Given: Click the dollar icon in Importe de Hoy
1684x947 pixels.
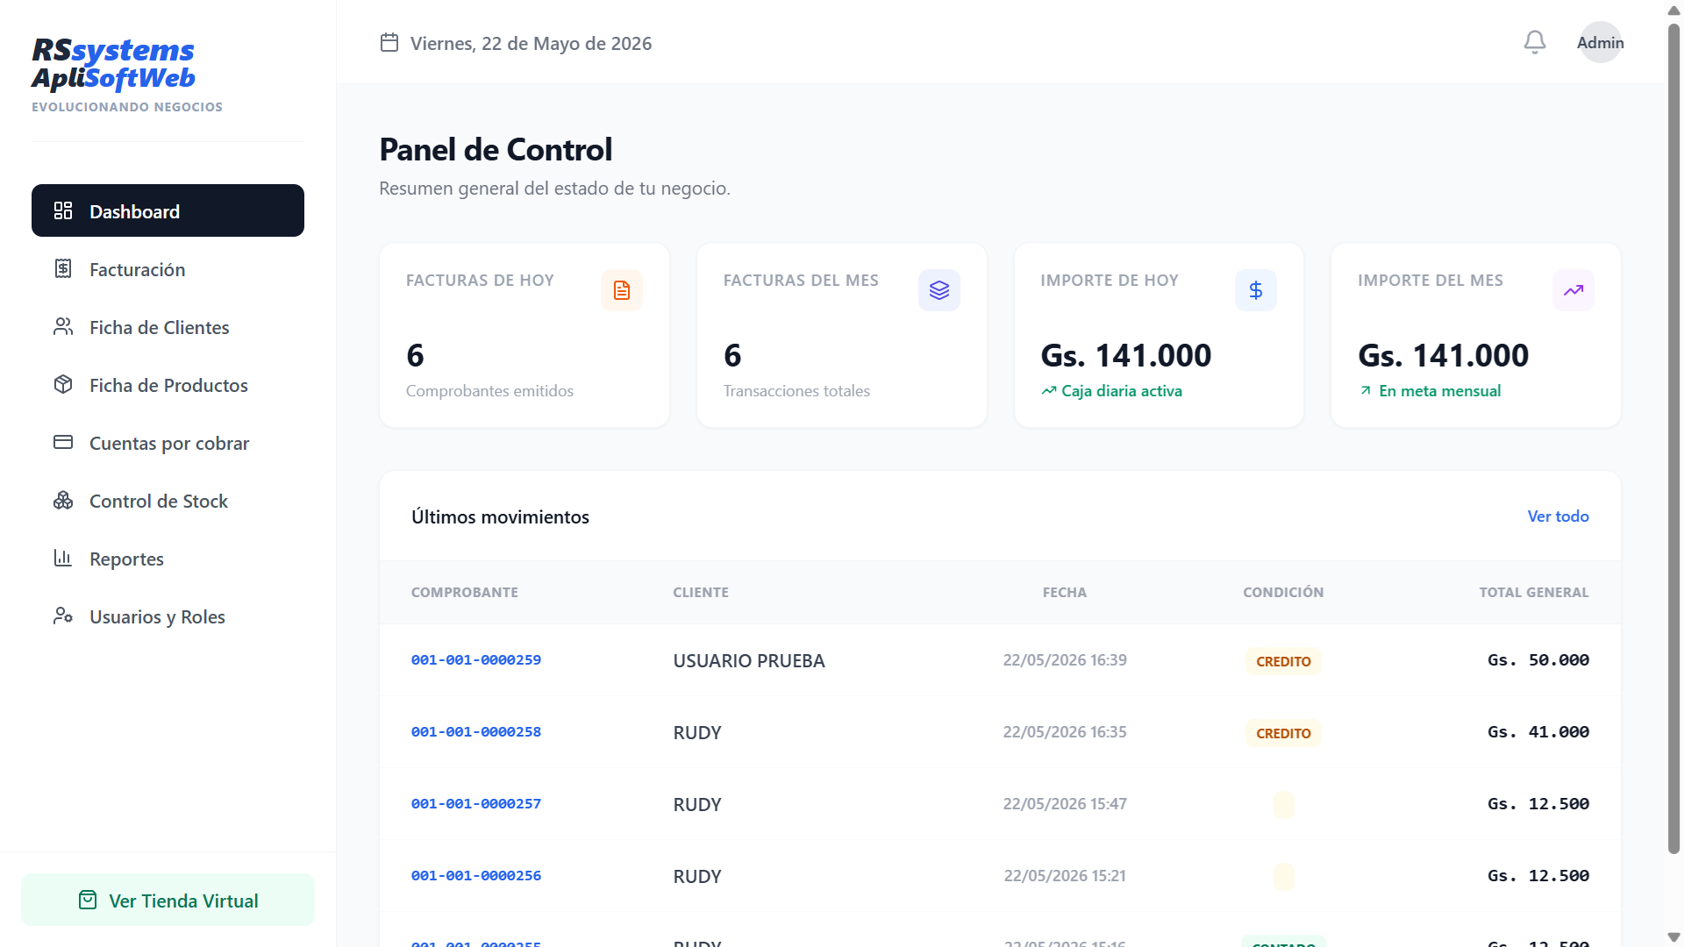Looking at the screenshot, I should 1256,290.
